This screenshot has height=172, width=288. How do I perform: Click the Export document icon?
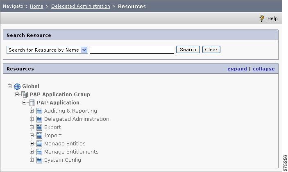(39, 127)
